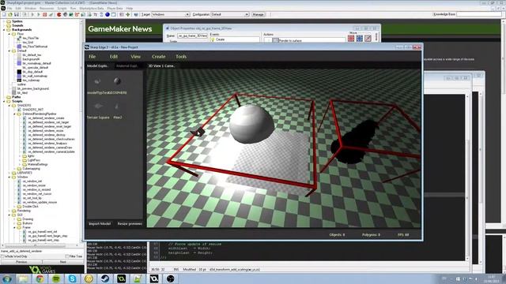The width and height of the screenshot is (506, 284).
Task: Click the resource search input field
Action: tap(42, 251)
